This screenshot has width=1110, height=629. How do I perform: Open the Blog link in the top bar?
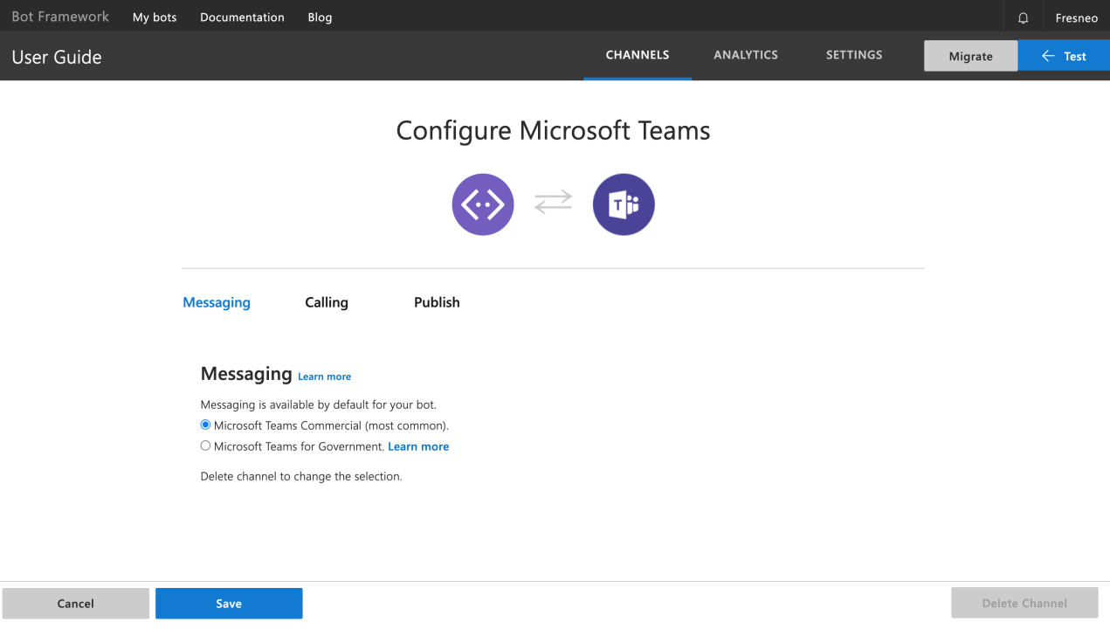320,17
